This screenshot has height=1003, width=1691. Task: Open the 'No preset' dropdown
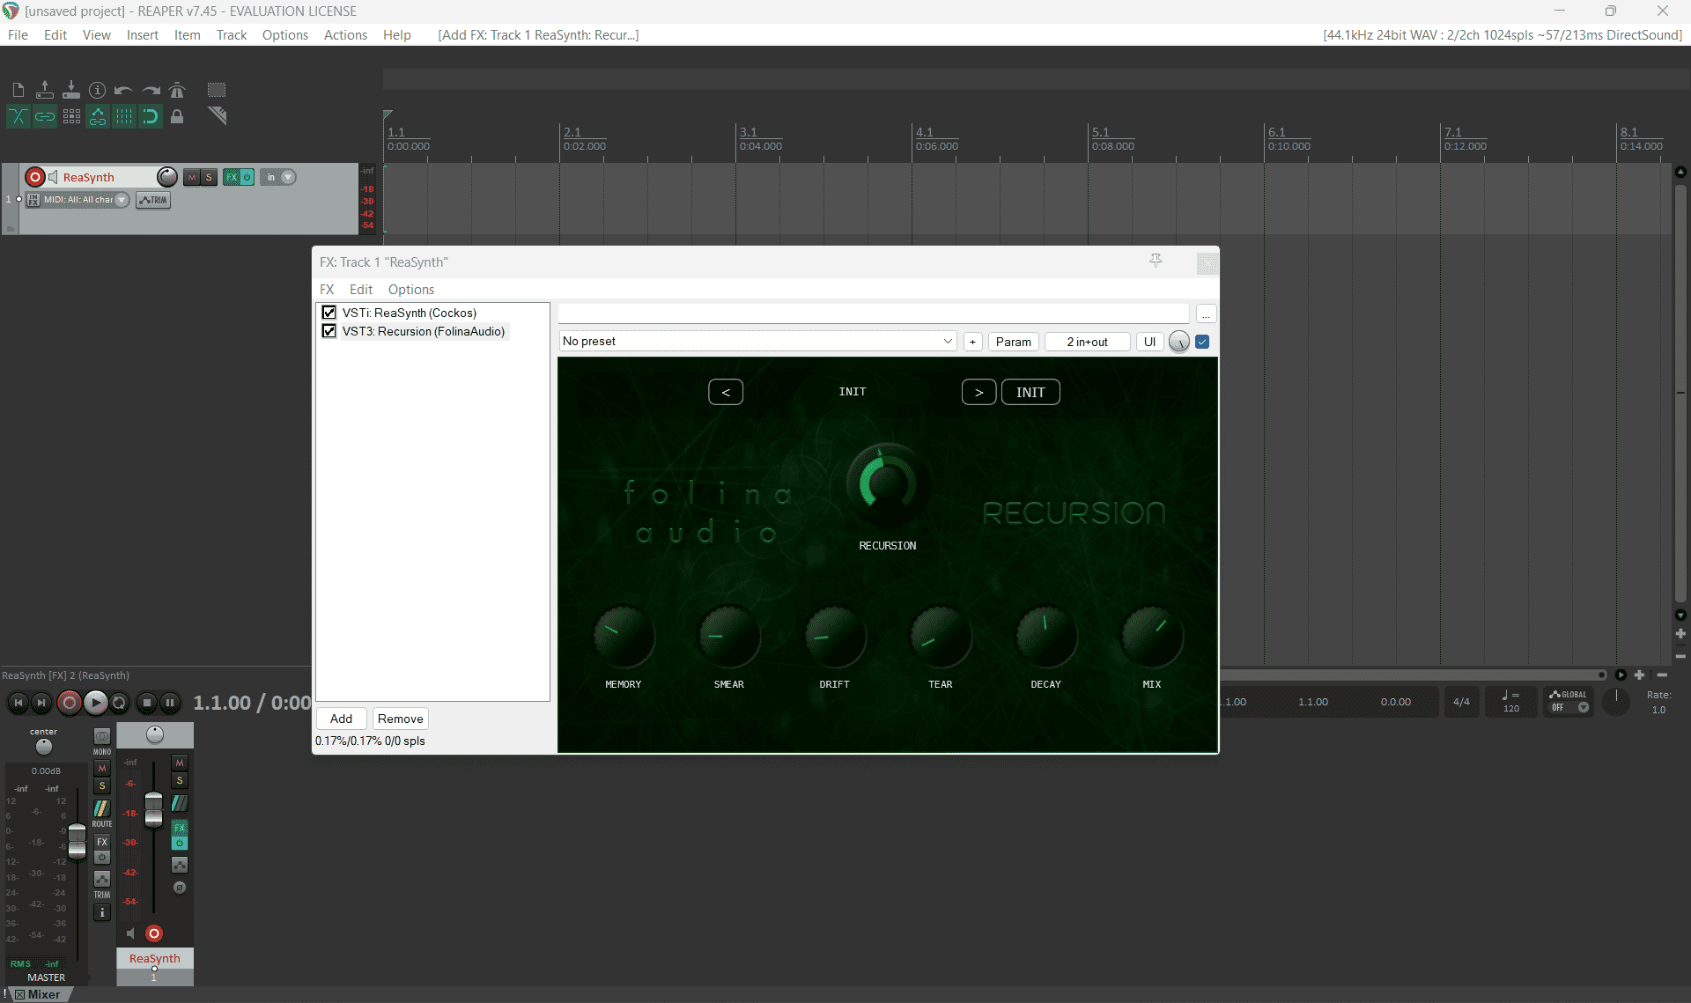(x=757, y=342)
